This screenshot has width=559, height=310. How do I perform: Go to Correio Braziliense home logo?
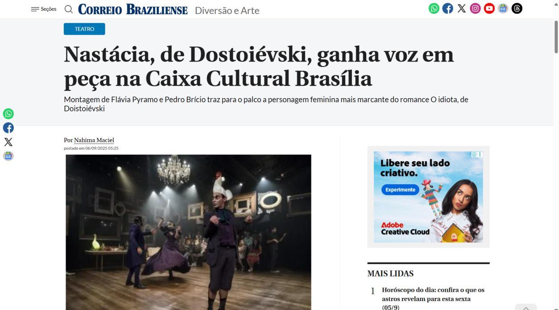click(133, 9)
